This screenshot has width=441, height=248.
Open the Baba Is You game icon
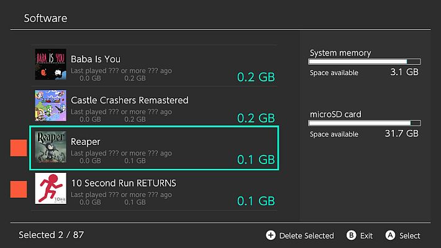[51, 64]
